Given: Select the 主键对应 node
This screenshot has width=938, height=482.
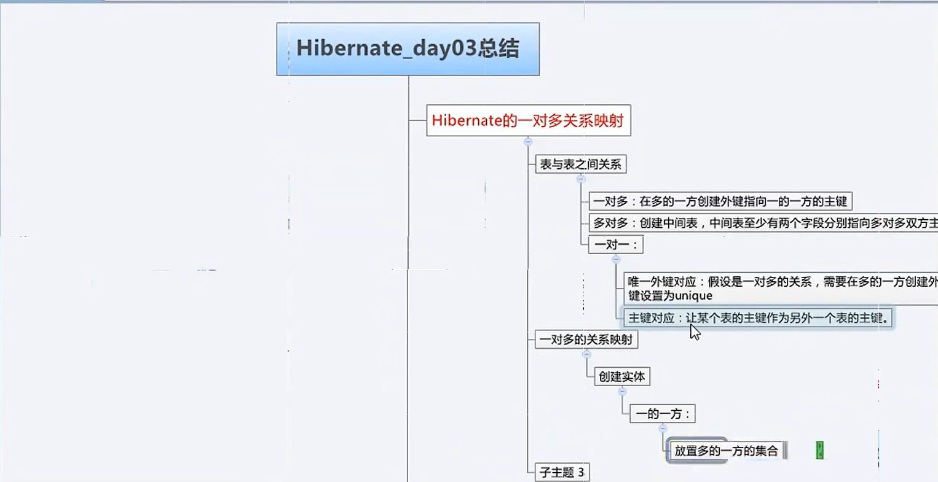Looking at the screenshot, I should [758, 318].
